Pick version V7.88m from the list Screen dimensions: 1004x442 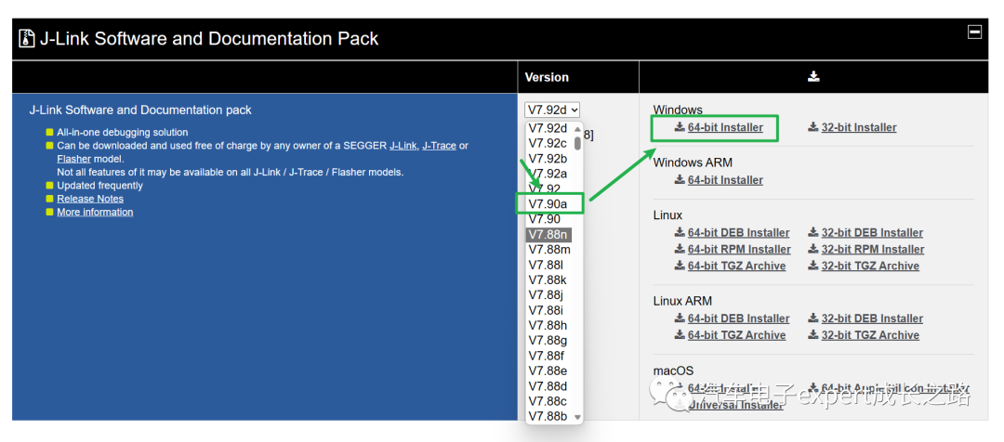(548, 250)
